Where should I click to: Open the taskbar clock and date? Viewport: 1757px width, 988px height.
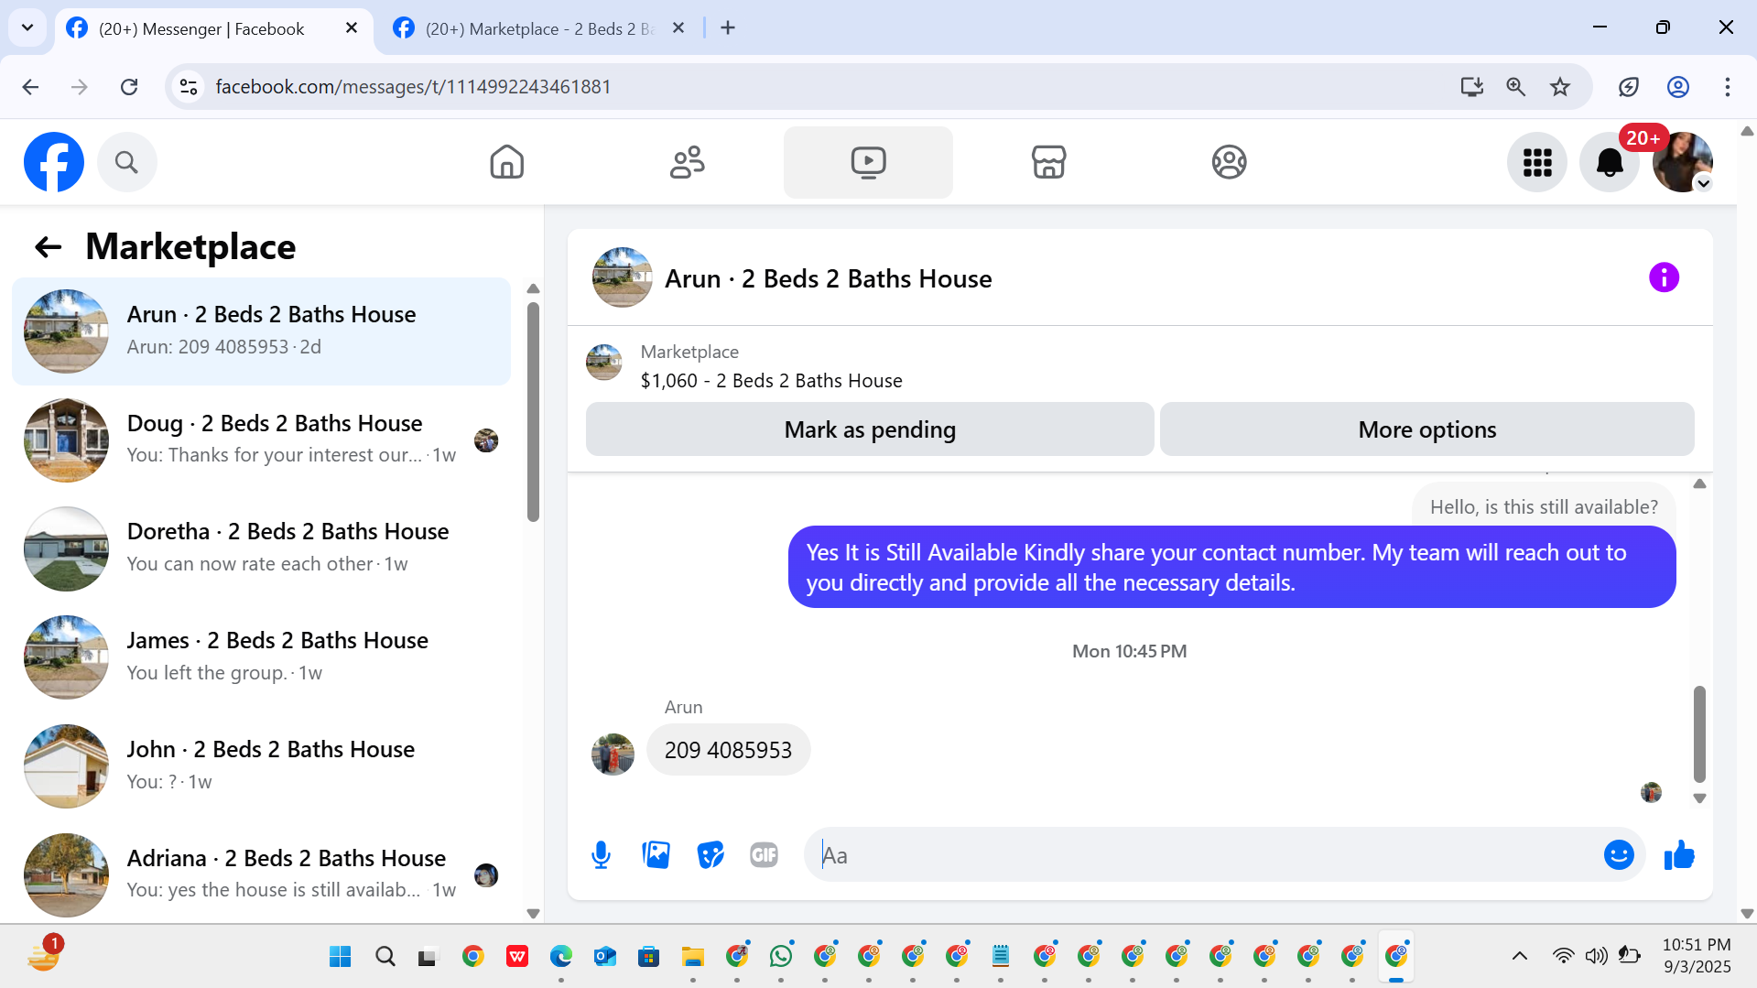[1697, 956]
